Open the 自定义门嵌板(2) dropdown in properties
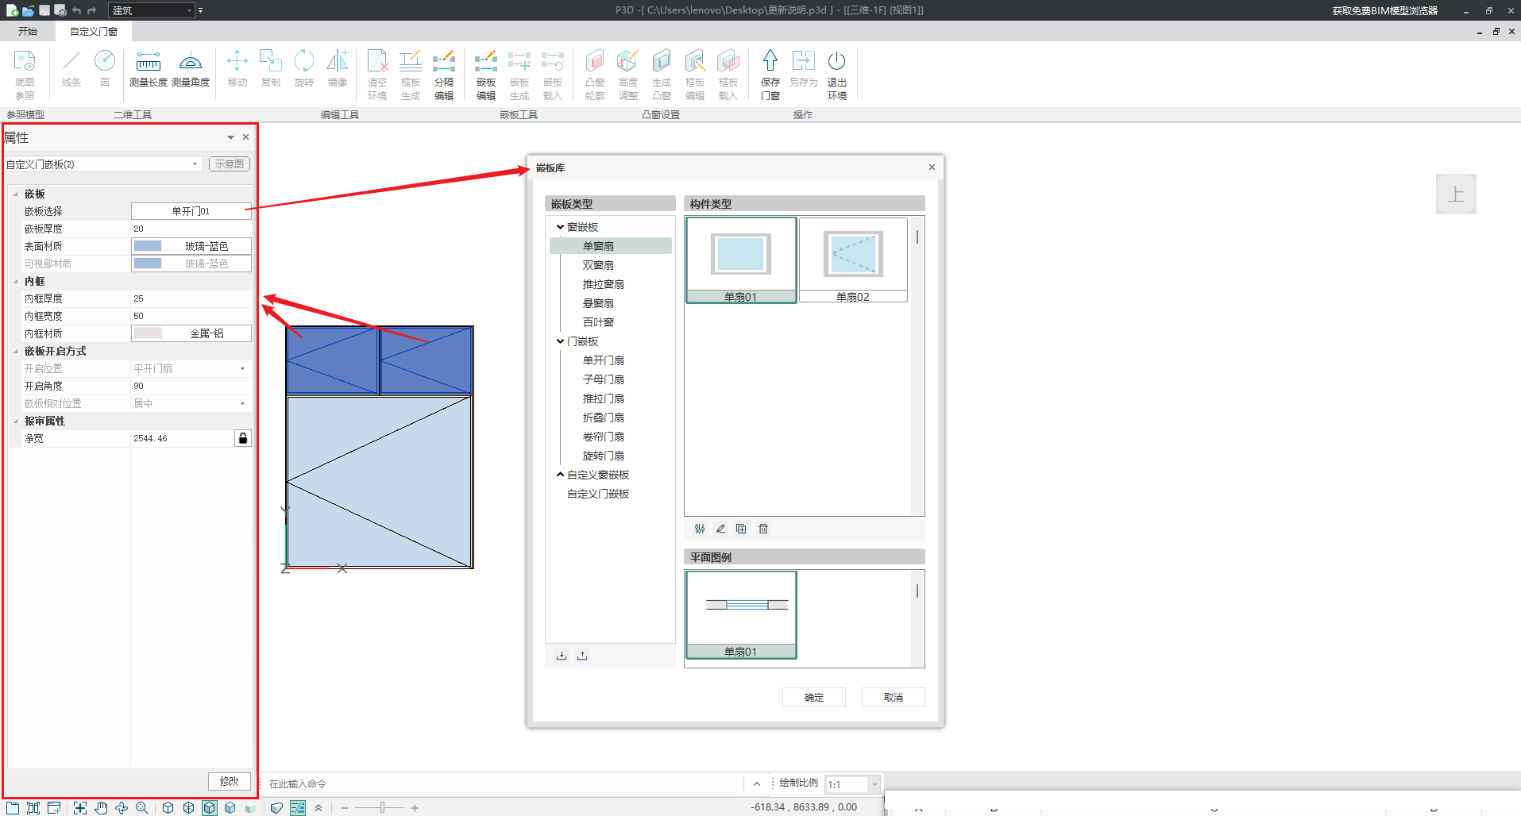The height and width of the screenshot is (816, 1521). click(195, 164)
